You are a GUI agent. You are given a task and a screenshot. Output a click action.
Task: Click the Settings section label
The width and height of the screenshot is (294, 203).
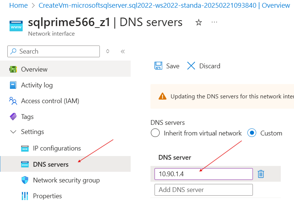32,132
